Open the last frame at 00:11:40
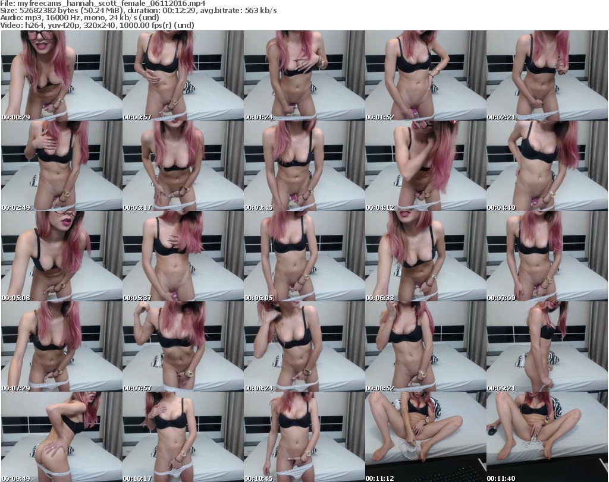This screenshot has width=609, height=482. 547,437
